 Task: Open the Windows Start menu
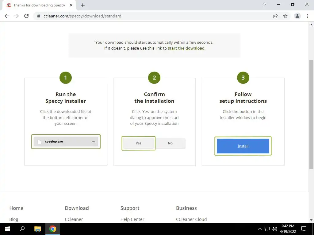click(x=7, y=229)
